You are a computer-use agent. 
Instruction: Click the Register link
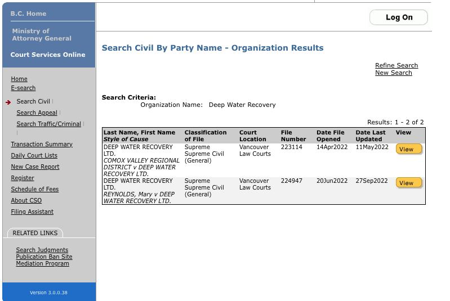click(x=23, y=178)
